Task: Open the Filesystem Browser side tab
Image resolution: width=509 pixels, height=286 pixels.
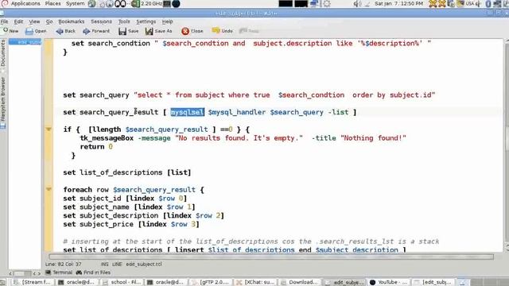Action: point(3,102)
